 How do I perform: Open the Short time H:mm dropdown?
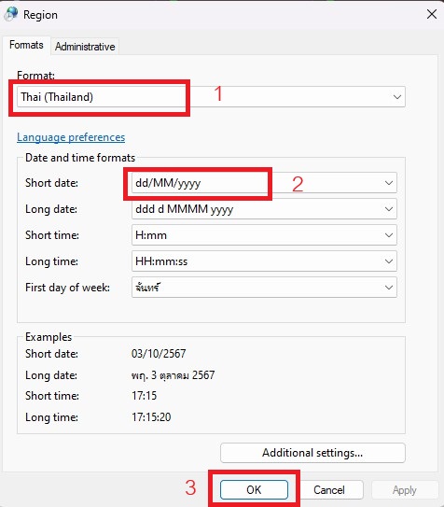(x=264, y=235)
